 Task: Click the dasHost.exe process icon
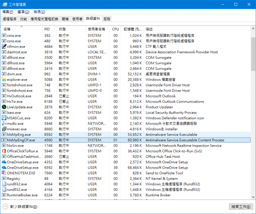[x=4, y=52]
